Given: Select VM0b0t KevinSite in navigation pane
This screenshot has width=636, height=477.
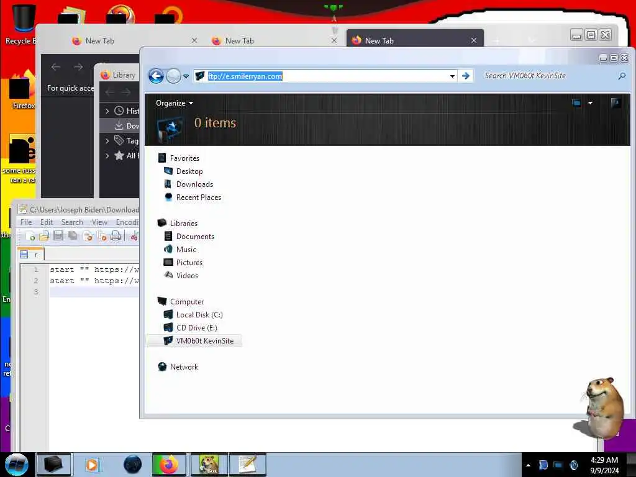Looking at the screenshot, I should pyautogui.click(x=194, y=341).
